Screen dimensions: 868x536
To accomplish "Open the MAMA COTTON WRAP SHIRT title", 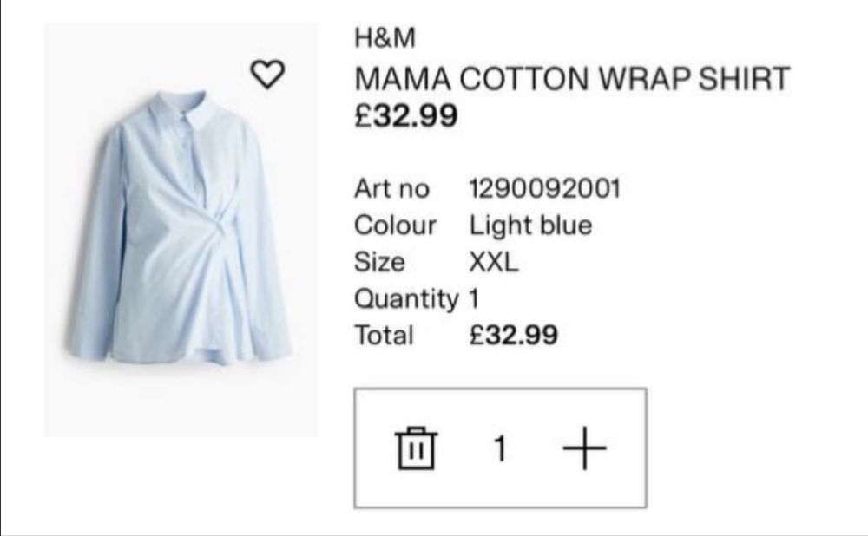I will tap(572, 79).
